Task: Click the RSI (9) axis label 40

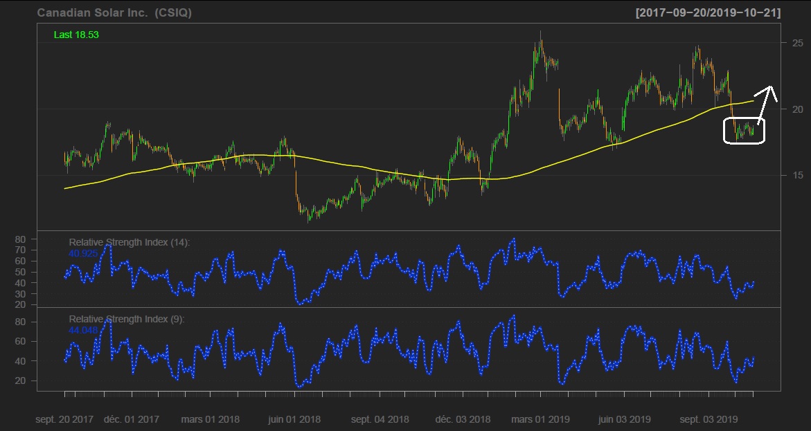Action: [20, 360]
